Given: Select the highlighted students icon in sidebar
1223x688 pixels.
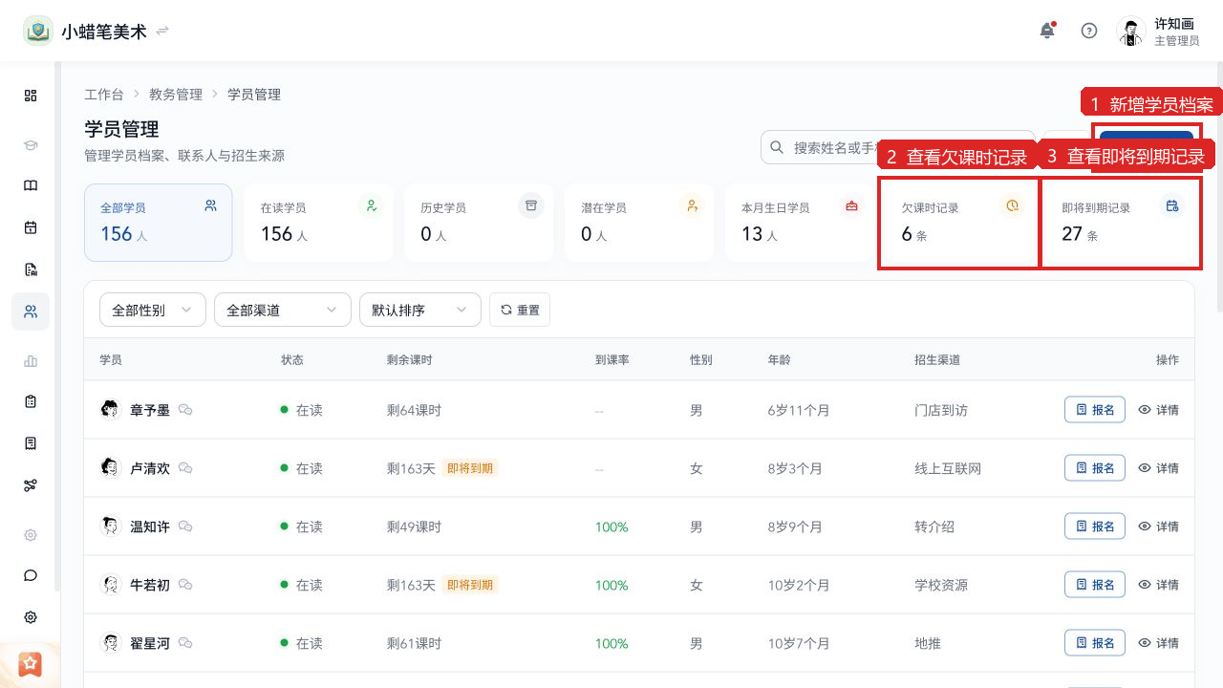Looking at the screenshot, I should [x=31, y=312].
